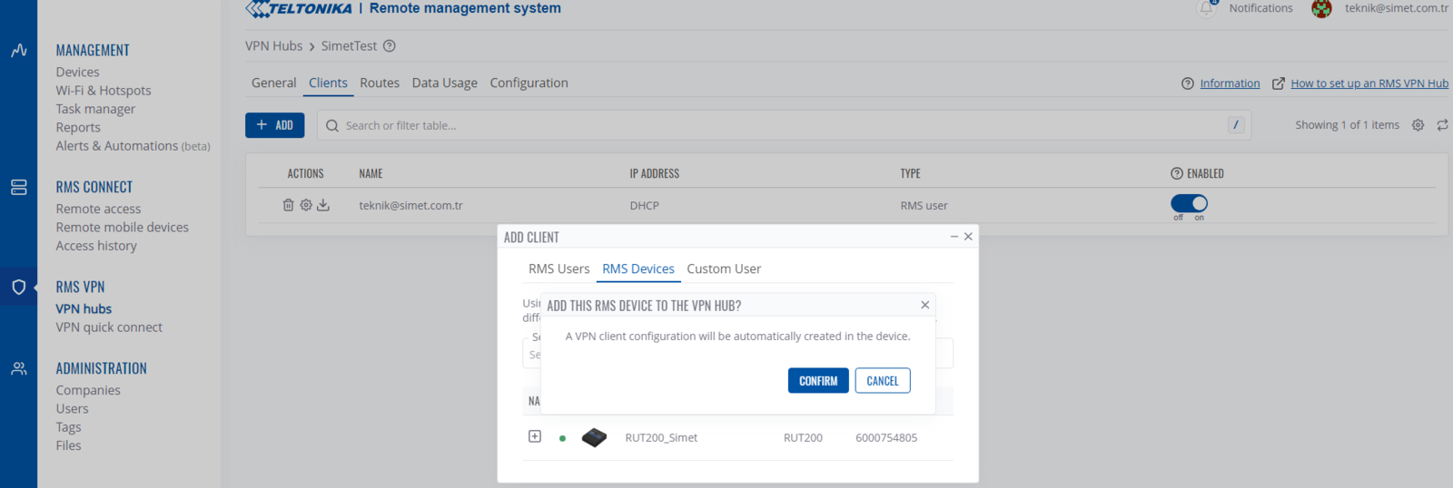Close the Add this RMS device dialog
The image size is (1453, 488).
pos(924,305)
